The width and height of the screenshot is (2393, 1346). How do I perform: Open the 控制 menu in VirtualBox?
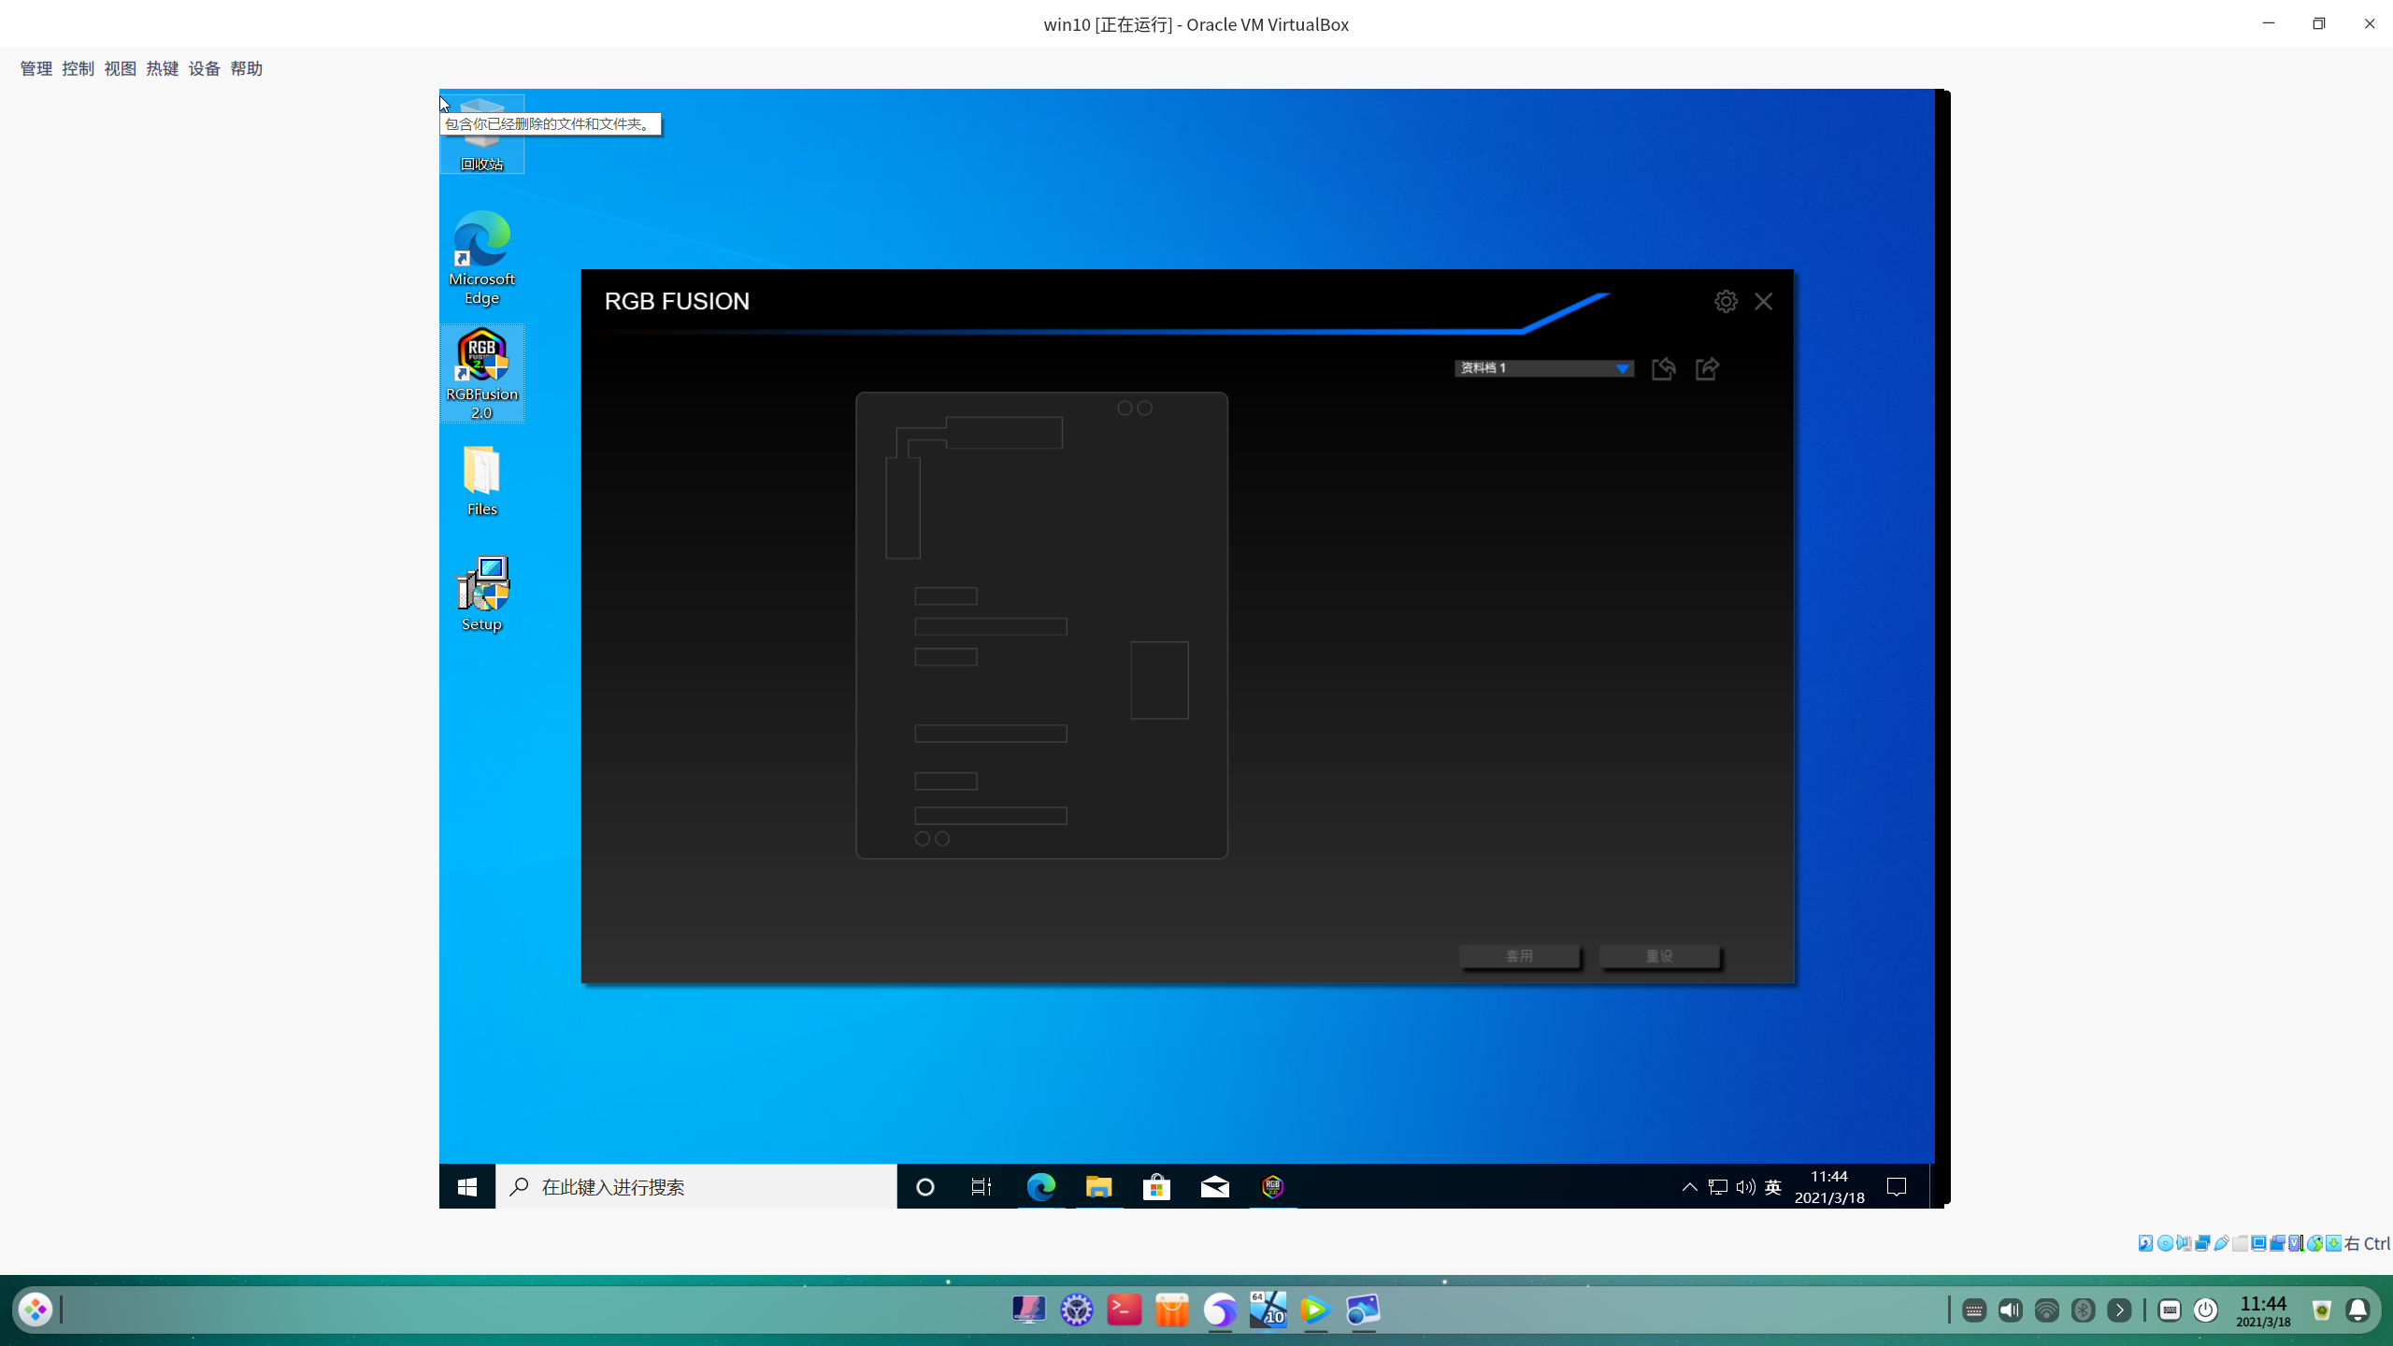[x=78, y=68]
